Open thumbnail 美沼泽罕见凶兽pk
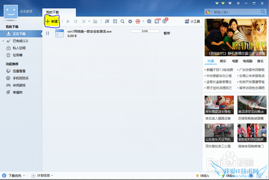 (x=252, y=105)
